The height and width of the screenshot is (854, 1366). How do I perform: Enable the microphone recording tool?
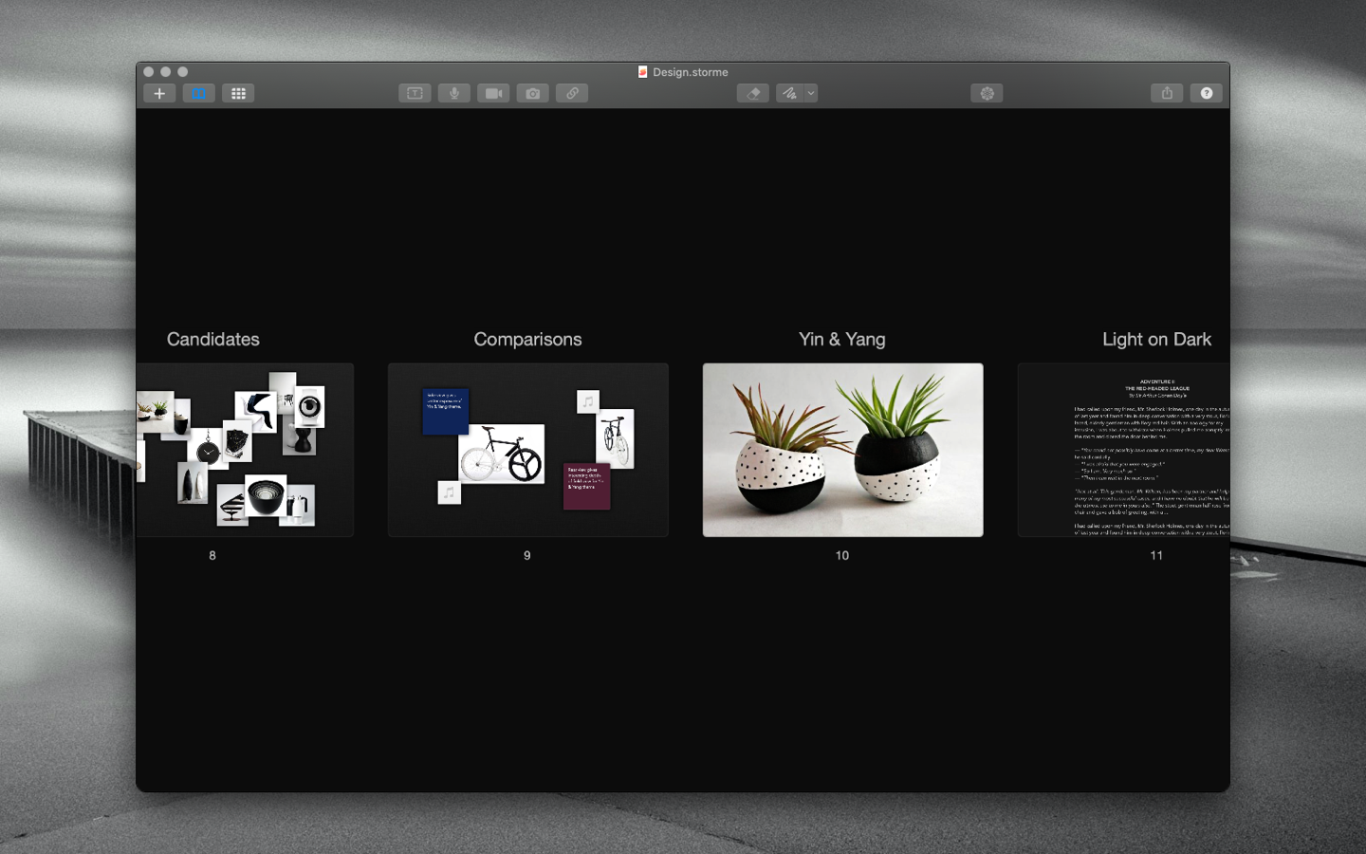(453, 93)
